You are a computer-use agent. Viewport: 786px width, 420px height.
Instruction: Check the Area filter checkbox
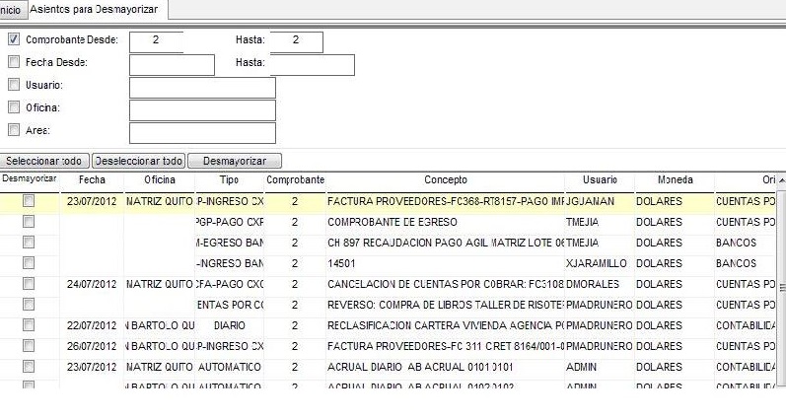14,130
